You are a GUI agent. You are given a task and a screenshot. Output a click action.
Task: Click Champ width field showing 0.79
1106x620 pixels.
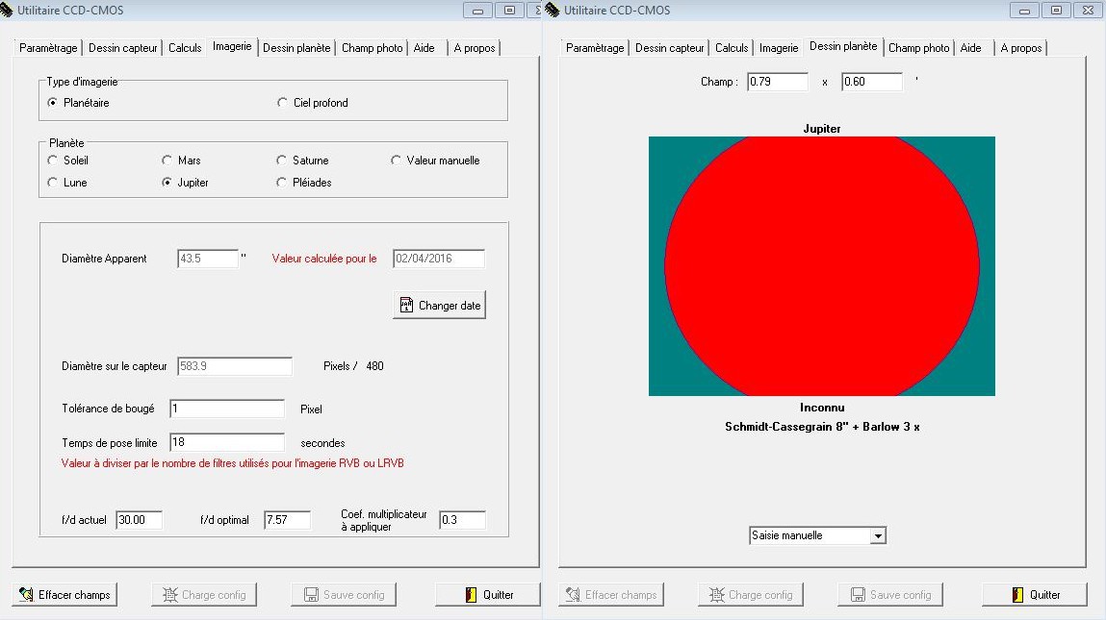[x=778, y=82]
